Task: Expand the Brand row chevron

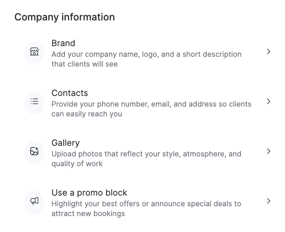Action: tap(268, 51)
